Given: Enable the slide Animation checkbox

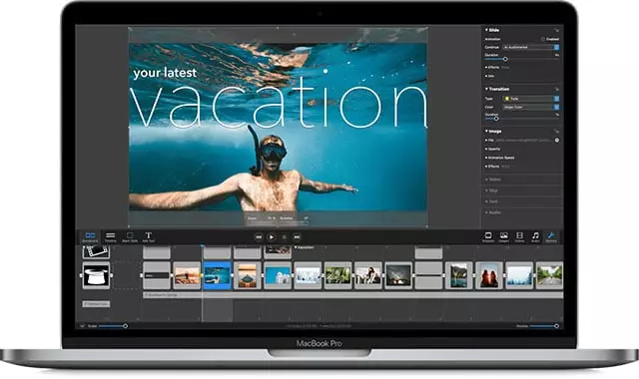Looking at the screenshot, I should click(543, 39).
